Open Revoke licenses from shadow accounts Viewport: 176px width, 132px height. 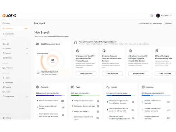pos(156,110)
